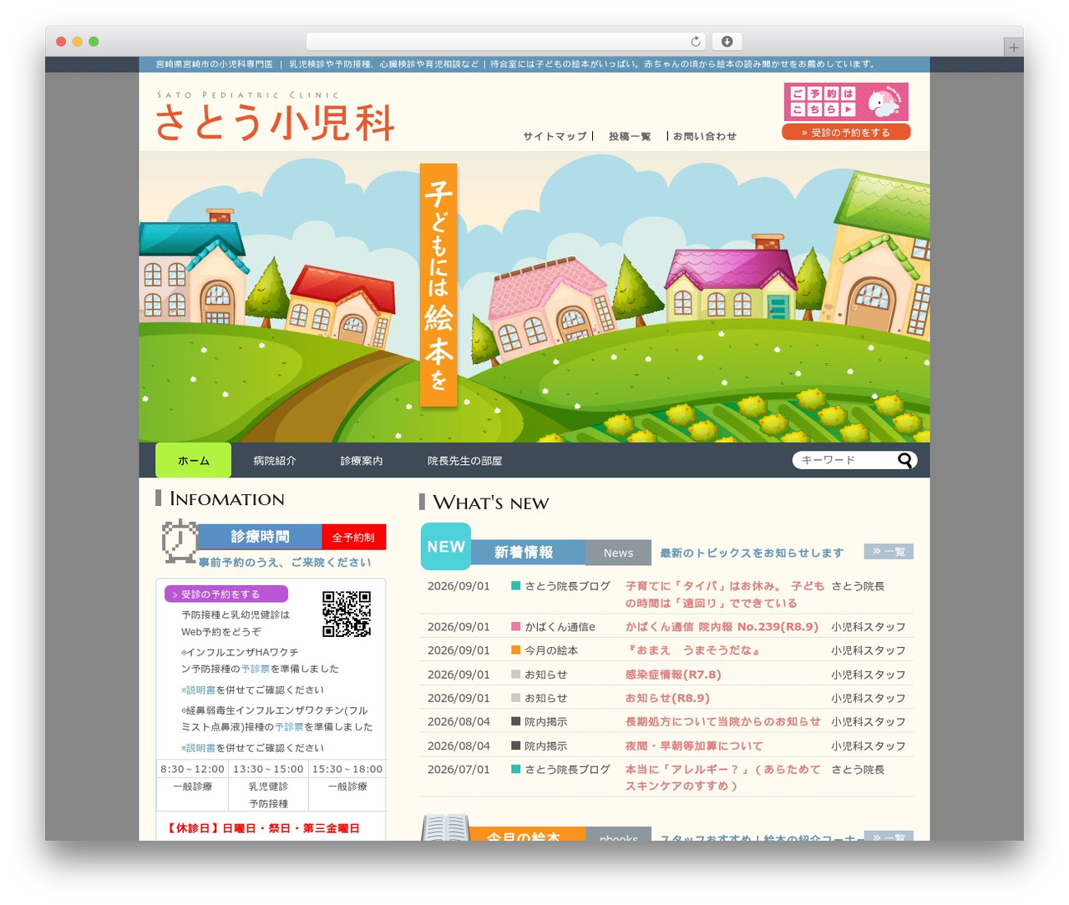1069x905 pixels.
Task: Click the purple 受診の予約をする sidebar button
Action: coord(226,594)
